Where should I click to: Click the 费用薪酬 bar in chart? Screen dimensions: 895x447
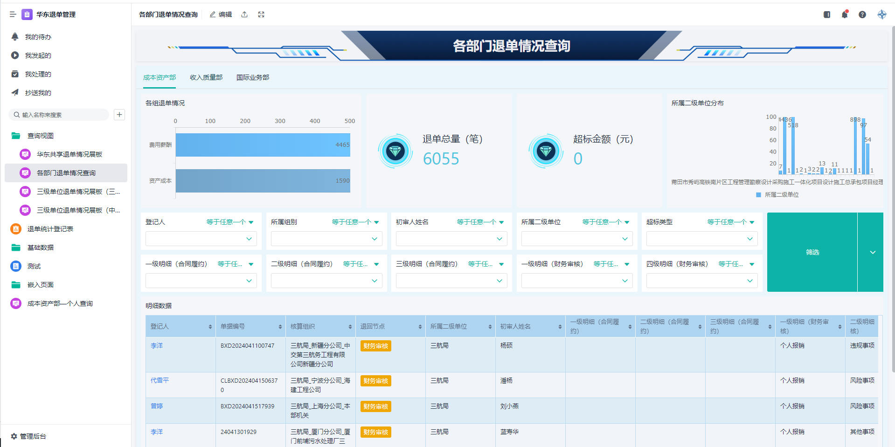click(263, 145)
